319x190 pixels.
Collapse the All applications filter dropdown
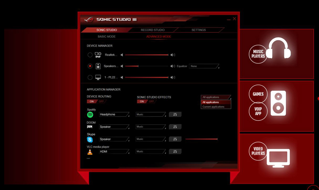216,97
